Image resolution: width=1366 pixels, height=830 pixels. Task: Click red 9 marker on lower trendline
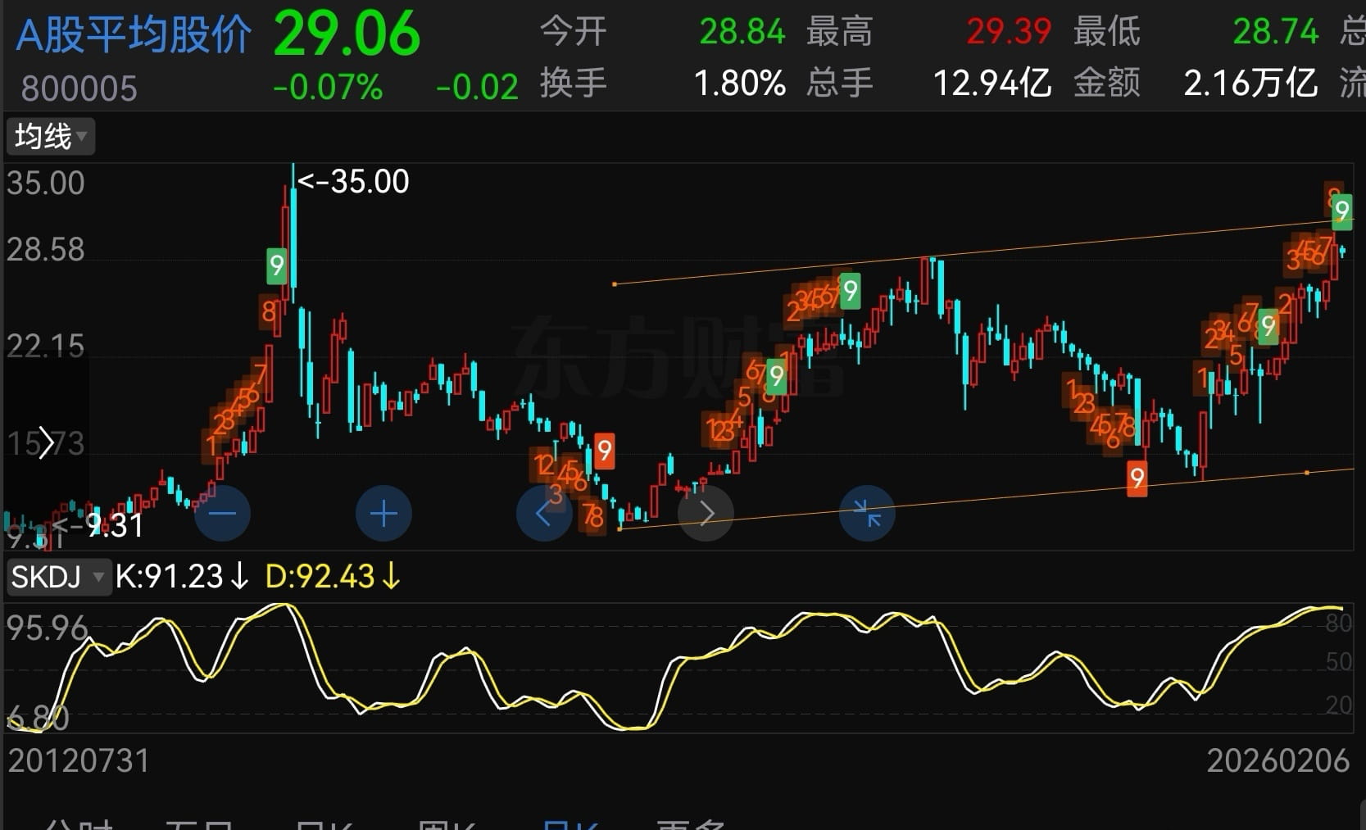(1137, 477)
